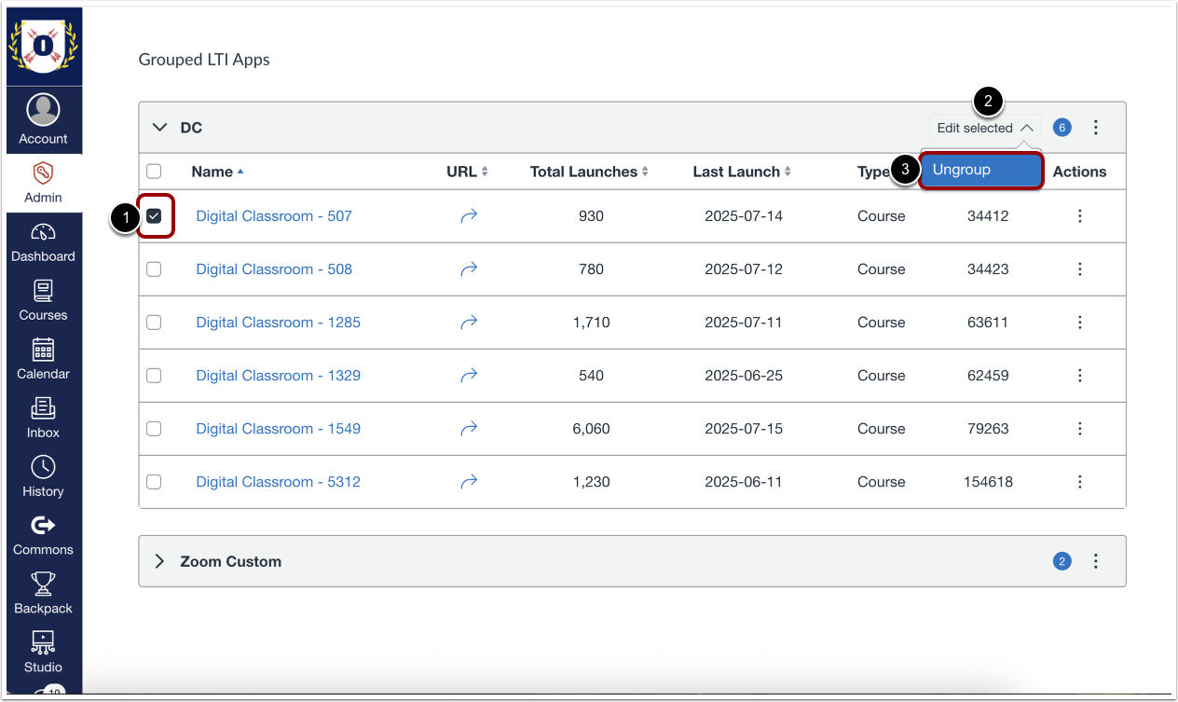This screenshot has height=702, width=1178.
Task: Select the header checkbox to select all rows
Action: point(155,171)
